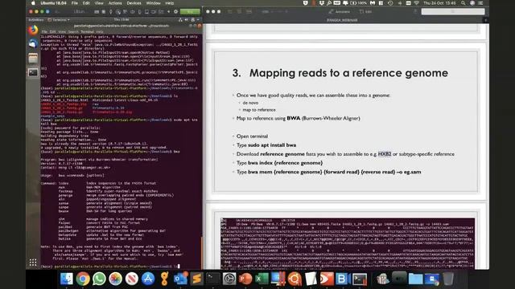
Task: Open the Parallels toolbar settings gear
Action: 175,11
